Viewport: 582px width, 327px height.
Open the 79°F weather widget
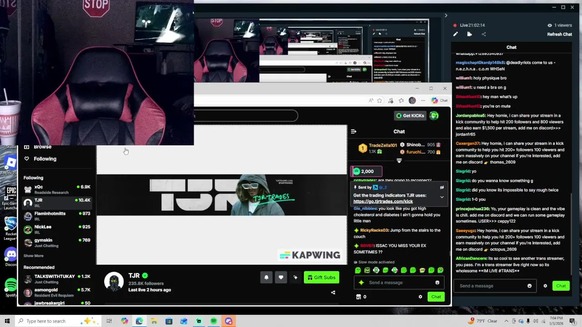tap(482, 321)
